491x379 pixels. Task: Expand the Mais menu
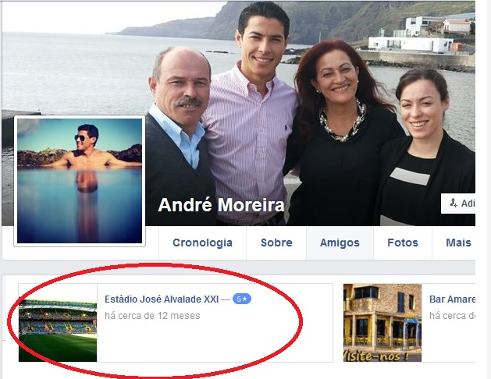pos(458,243)
